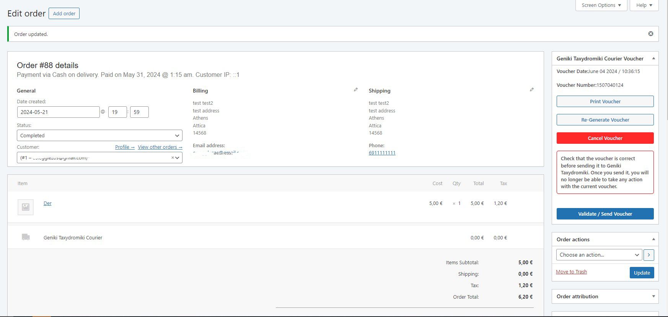Click the hour field showing 19
Screen dimensions: 668x317
(x=117, y=112)
